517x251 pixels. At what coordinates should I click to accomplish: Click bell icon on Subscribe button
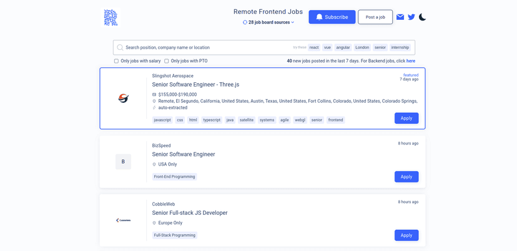(x=319, y=17)
